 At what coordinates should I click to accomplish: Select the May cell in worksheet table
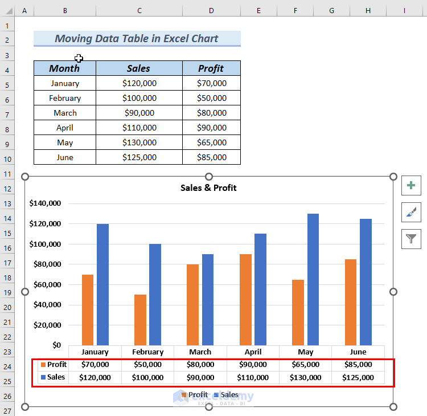[x=65, y=142]
